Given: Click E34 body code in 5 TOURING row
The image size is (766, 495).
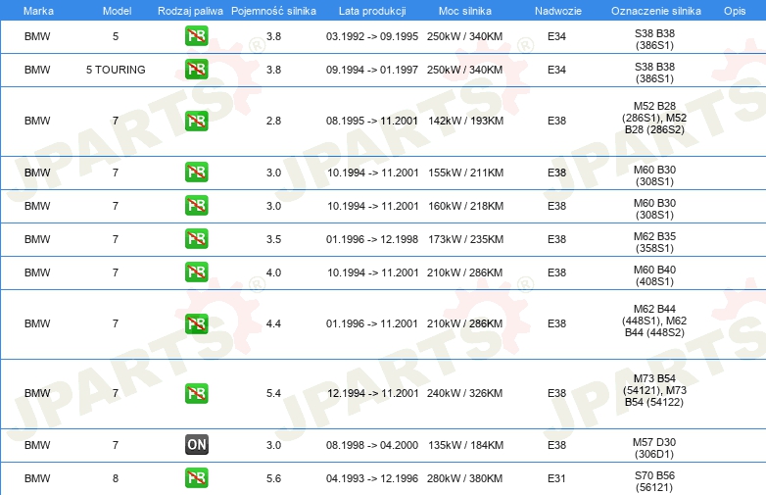Looking at the screenshot, I should tap(556, 70).
